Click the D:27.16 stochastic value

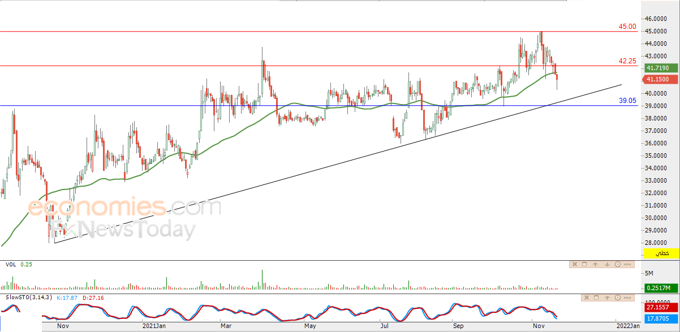(93, 297)
